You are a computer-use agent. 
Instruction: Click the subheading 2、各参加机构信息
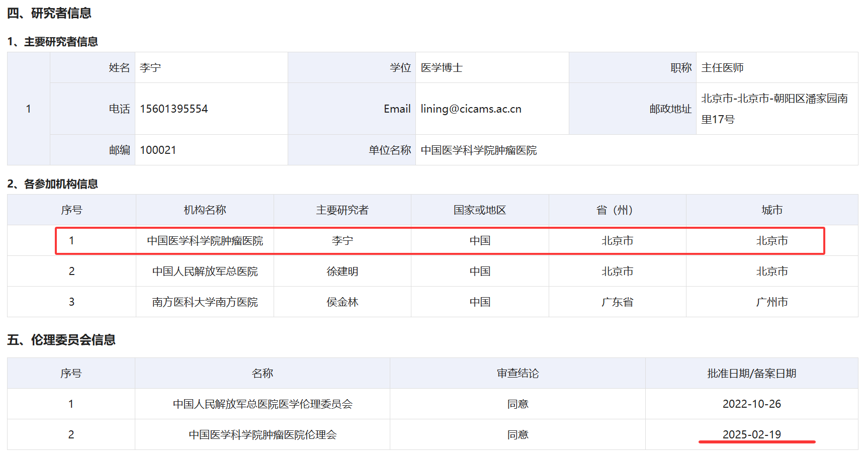pos(53,184)
